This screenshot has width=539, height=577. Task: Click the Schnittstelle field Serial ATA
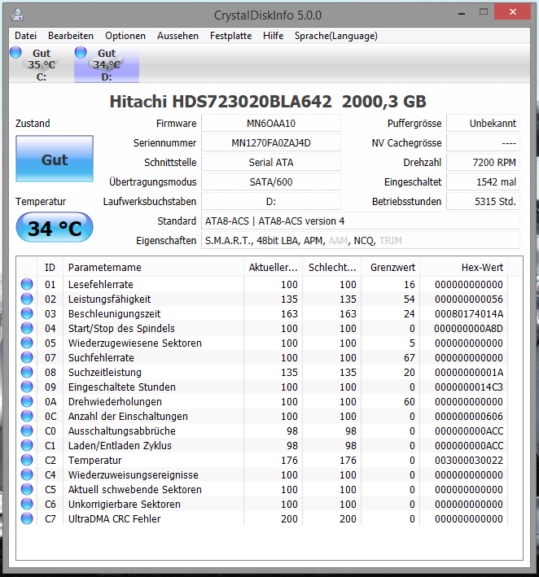click(x=271, y=162)
